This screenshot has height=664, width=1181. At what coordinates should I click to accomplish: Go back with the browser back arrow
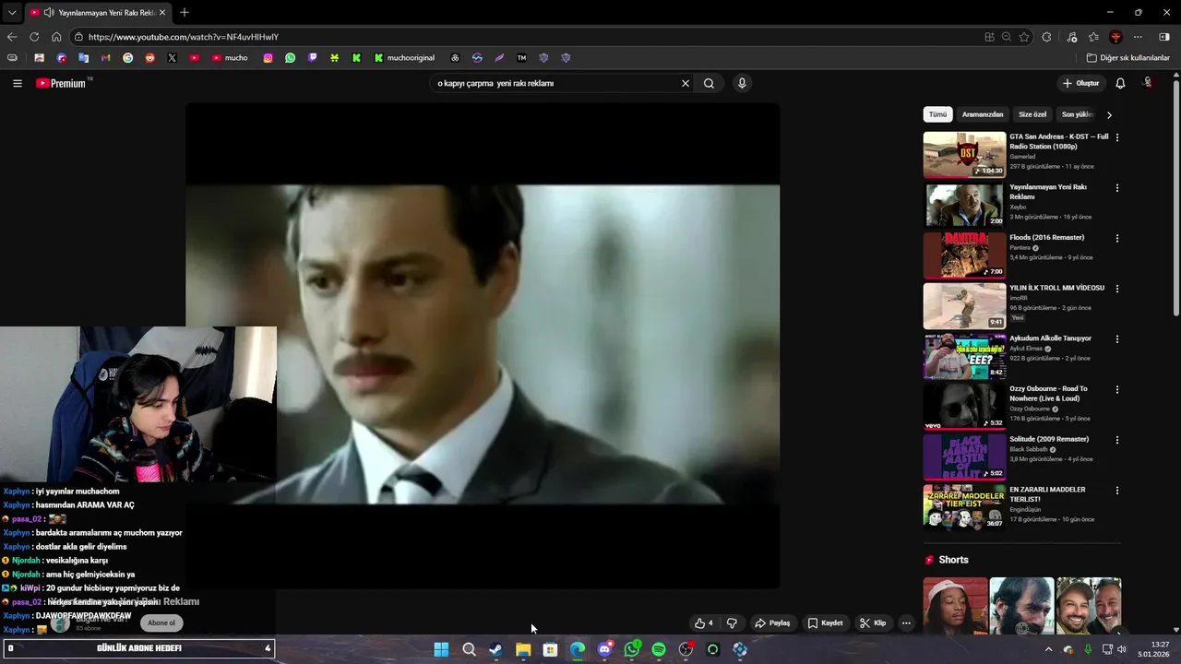coord(12,37)
